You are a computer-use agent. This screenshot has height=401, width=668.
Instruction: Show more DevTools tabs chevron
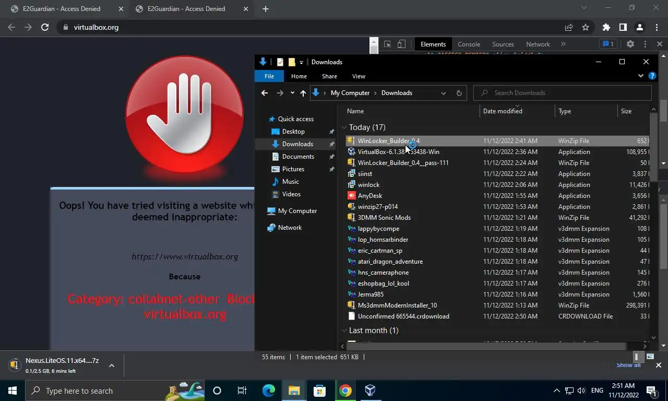pyautogui.click(x=563, y=44)
